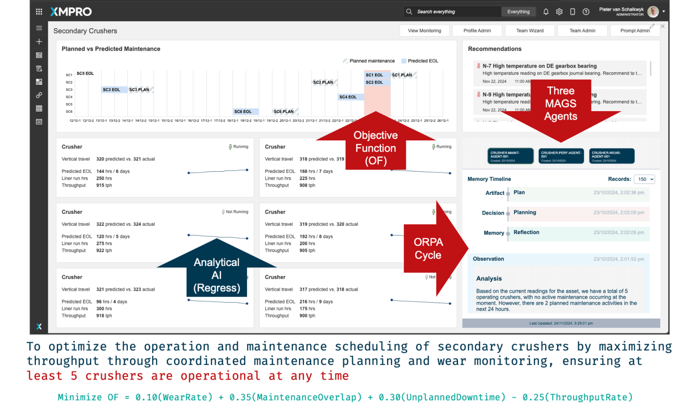Viewport: 699px width, 411px height.
Task: Open the app launcher grid icon
Action: click(39, 12)
